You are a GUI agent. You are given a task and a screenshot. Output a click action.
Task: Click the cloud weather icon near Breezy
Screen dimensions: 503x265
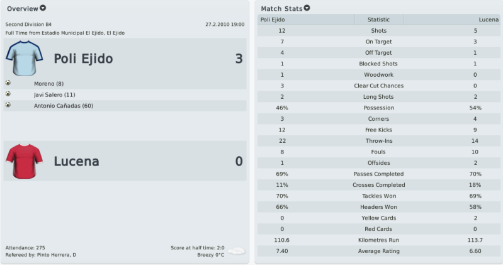point(237,251)
